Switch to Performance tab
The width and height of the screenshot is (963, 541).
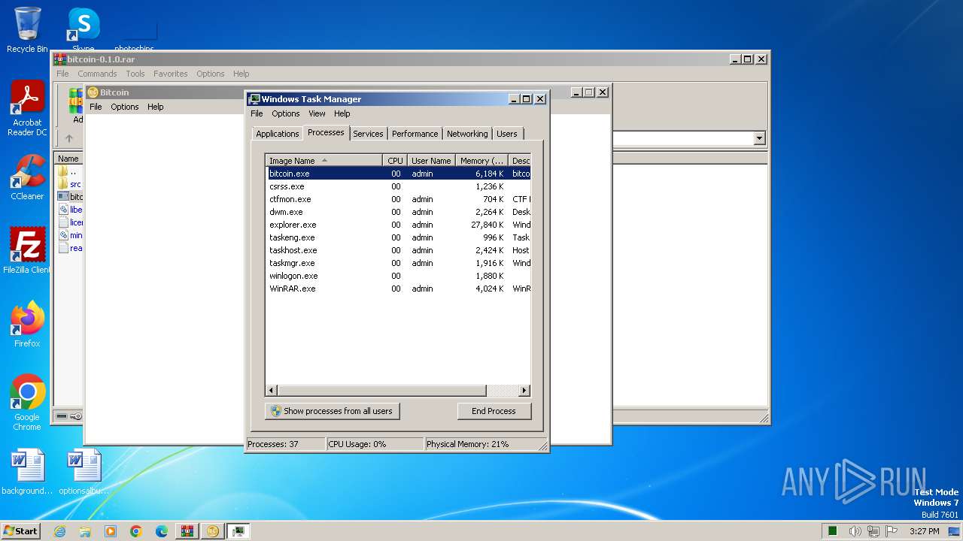pos(415,134)
